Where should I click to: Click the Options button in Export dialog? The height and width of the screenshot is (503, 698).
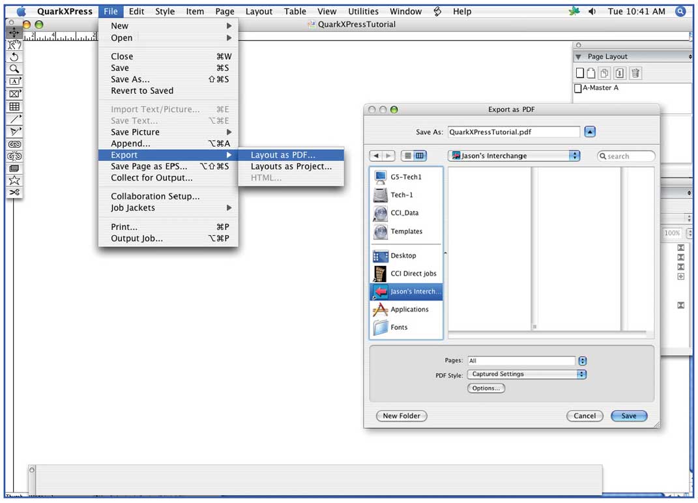click(486, 388)
